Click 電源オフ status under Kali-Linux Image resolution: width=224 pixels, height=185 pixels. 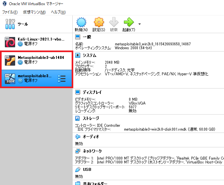(x=31, y=44)
